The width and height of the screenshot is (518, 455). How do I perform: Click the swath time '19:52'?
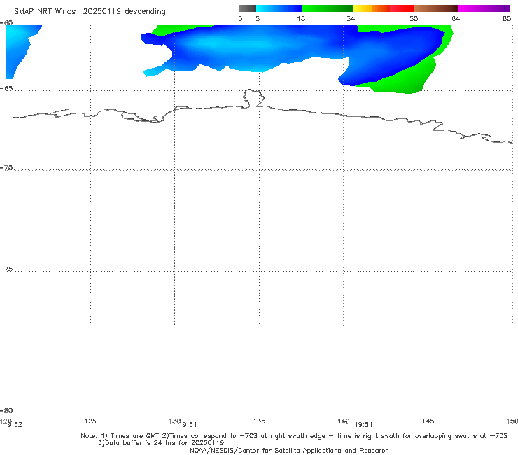(13, 425)
